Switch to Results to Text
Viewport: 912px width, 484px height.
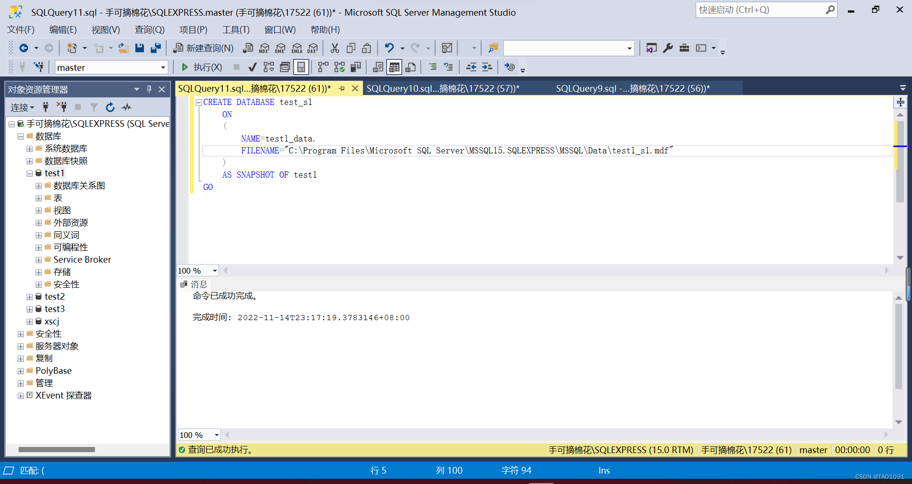(378, 67)
